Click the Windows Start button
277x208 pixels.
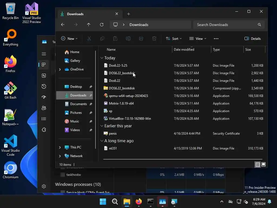tap(103, 201)
